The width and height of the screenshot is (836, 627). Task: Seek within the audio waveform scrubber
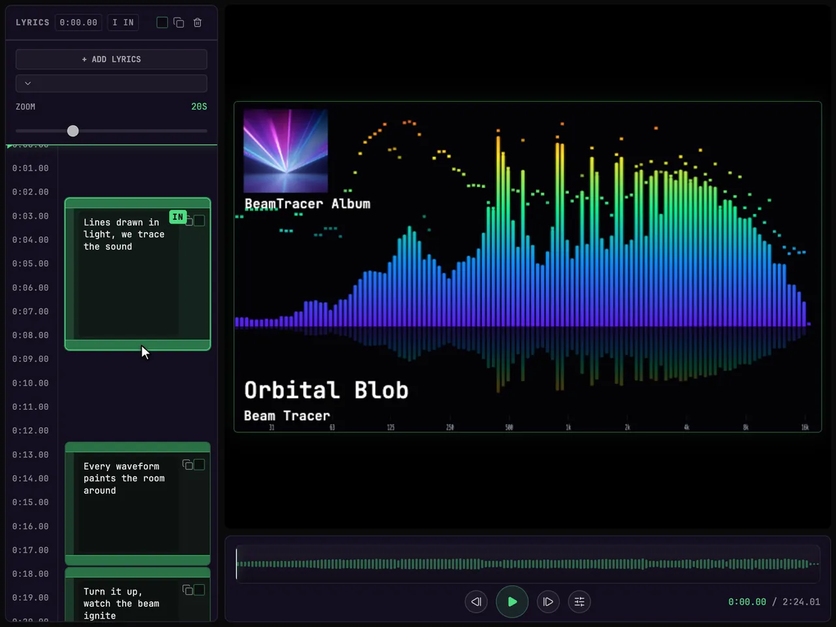click(528, 564)
